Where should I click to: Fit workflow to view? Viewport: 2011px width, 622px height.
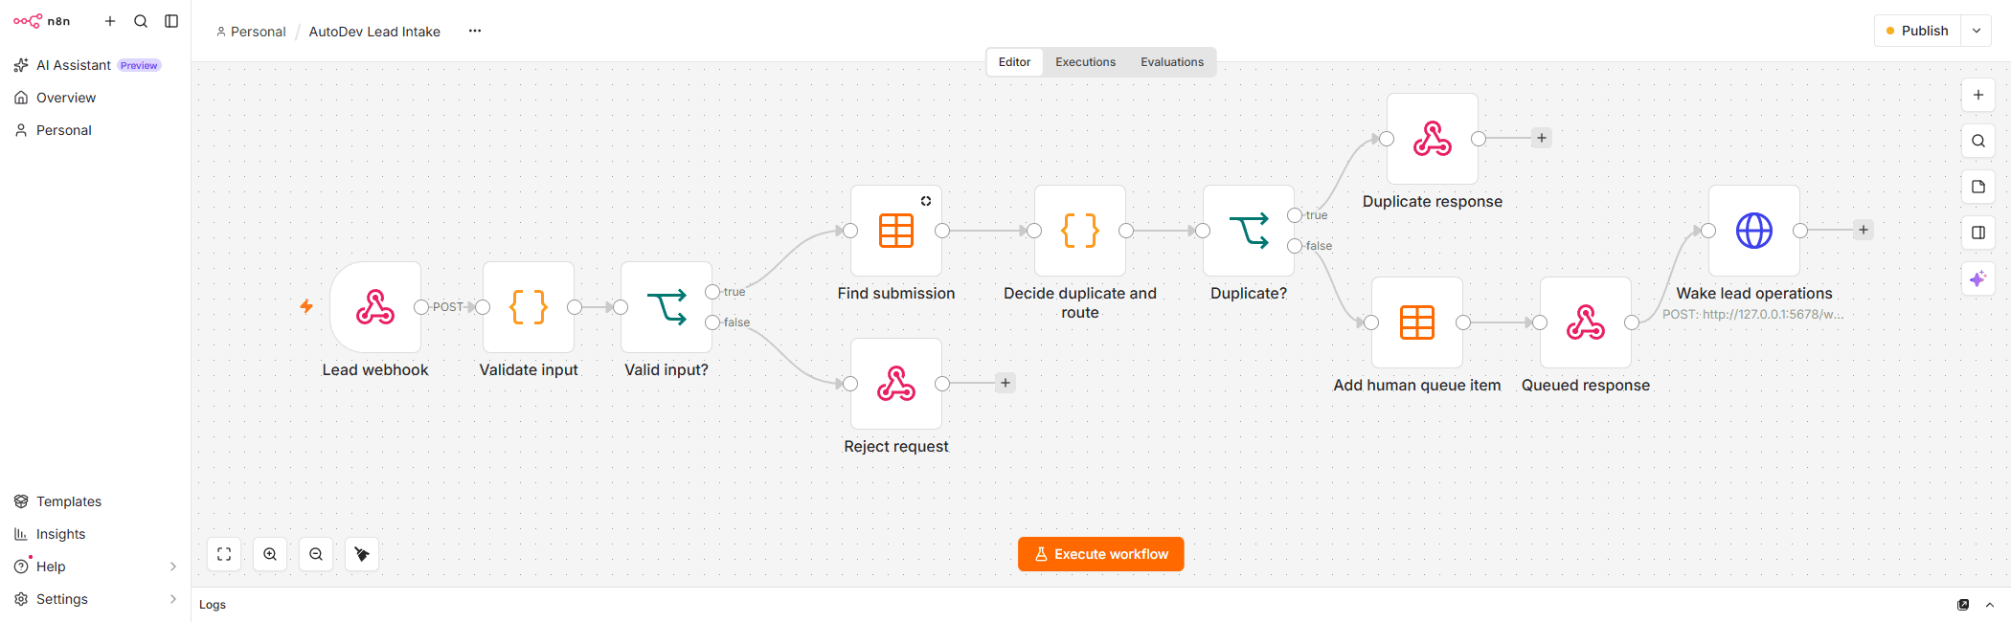pos(224,554)
